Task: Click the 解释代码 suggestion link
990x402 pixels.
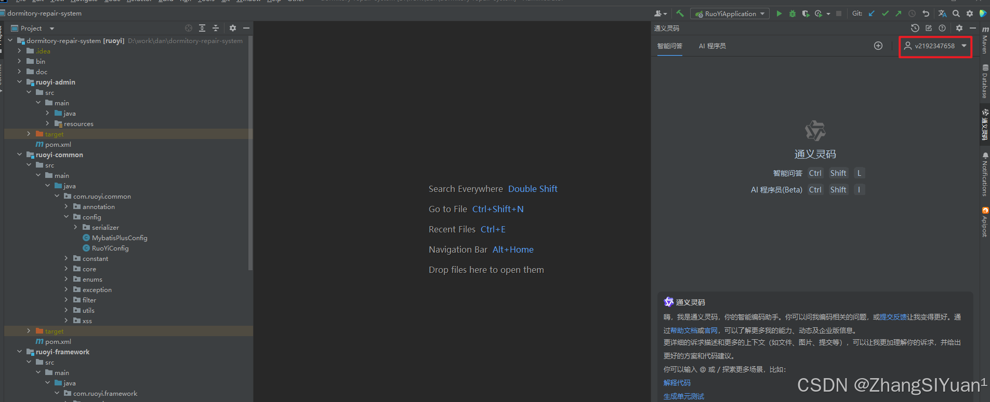Action: [677, 383]
